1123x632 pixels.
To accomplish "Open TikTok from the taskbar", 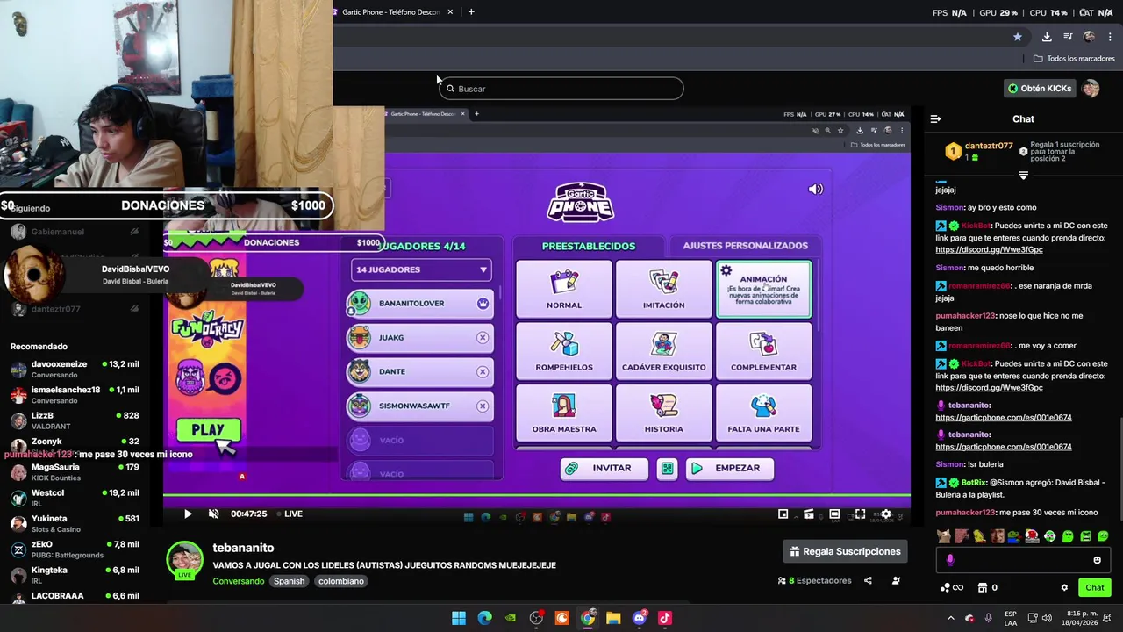I will [x=665, y=618].
